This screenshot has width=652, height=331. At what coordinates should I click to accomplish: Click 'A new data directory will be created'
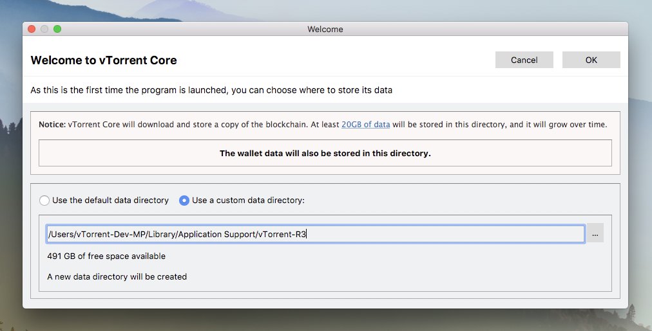click(x=117, y=276)
